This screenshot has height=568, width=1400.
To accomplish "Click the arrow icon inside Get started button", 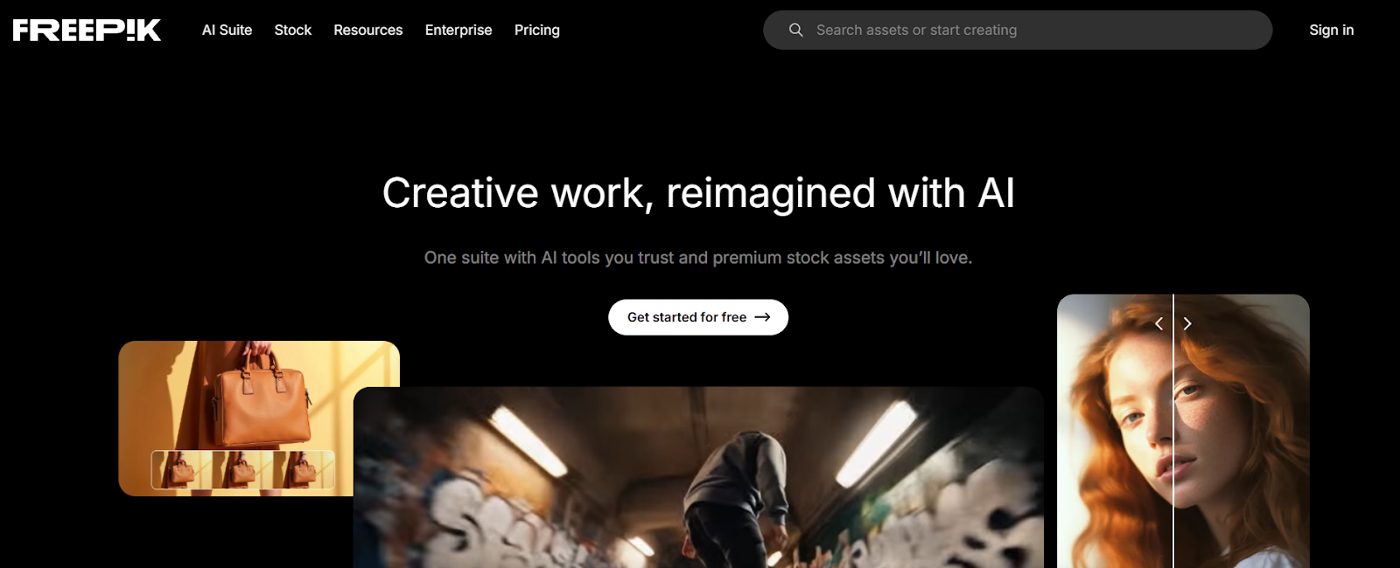I will (762, 317).
